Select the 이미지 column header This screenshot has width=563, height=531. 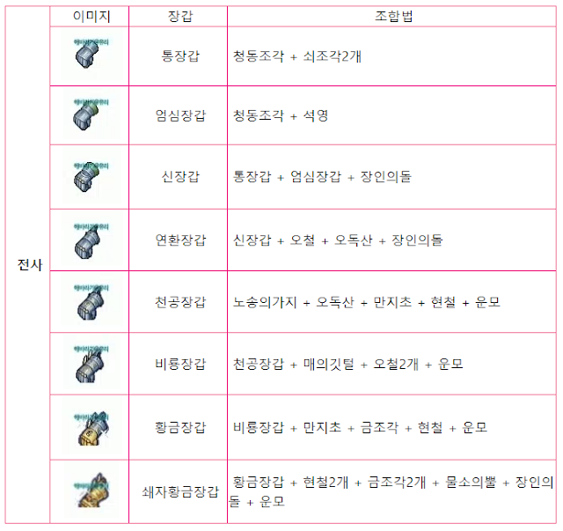click(91, 16)
